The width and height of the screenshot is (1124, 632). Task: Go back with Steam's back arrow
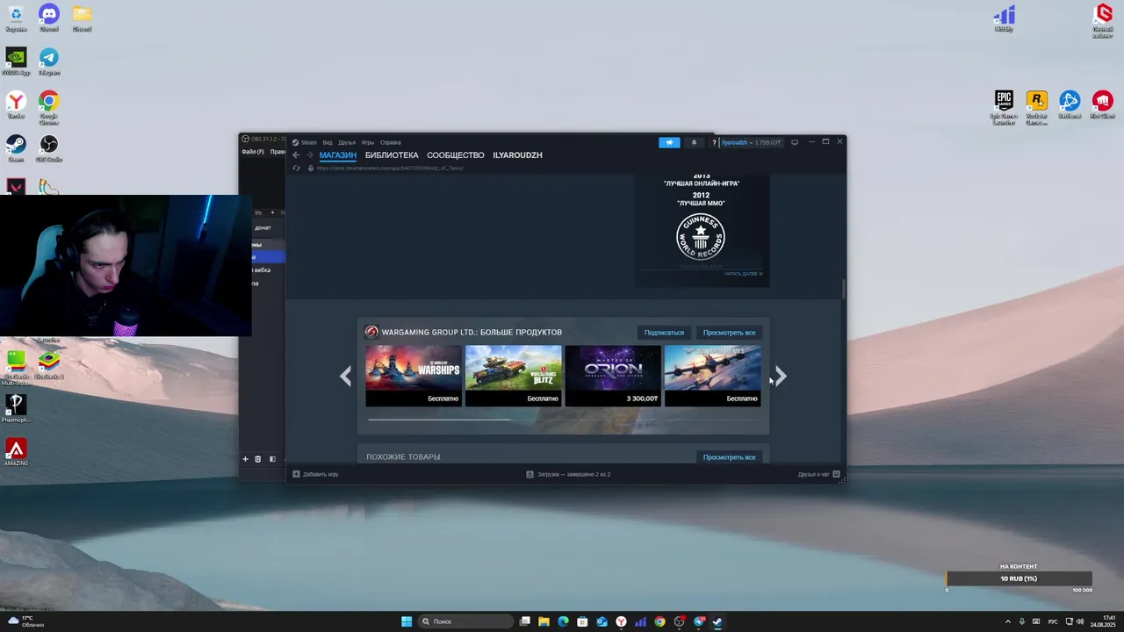coord(296,155)
